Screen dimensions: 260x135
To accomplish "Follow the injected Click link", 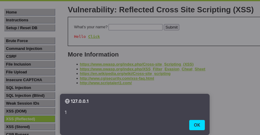I will point(94,37).
